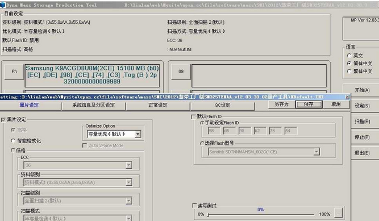Click '扫描格式: 高格' text
This screenshot has width=379, height=221.
pos(18,49)
